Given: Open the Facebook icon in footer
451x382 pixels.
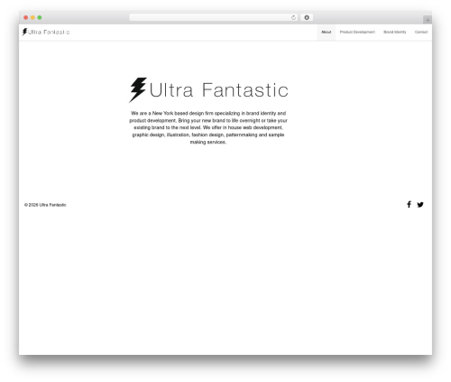Looking at the screenshot, I should tap(409, 205).
